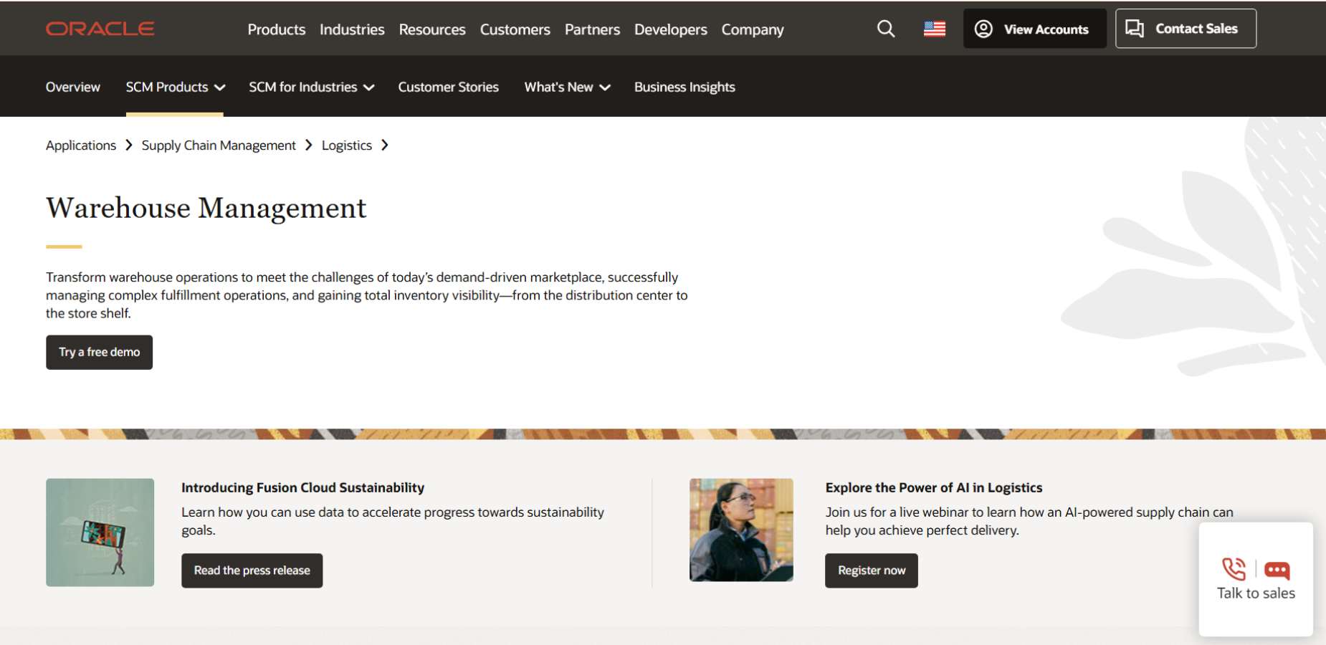Open the Products menu item
This screenshot has height=645, width=1326.
(x=277, y=29)
